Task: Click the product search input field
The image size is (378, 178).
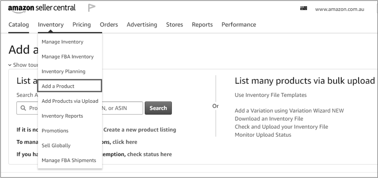Action: [122, 108]
